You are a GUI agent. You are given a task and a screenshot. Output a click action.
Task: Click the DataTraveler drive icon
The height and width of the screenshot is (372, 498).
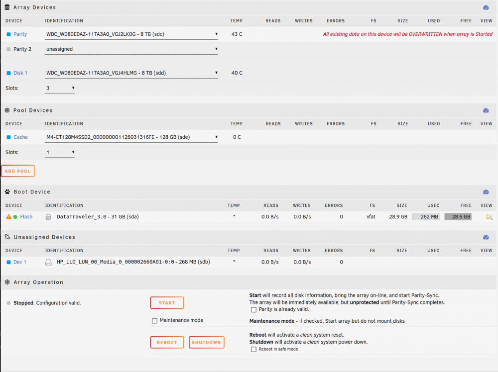click(48, 217)
